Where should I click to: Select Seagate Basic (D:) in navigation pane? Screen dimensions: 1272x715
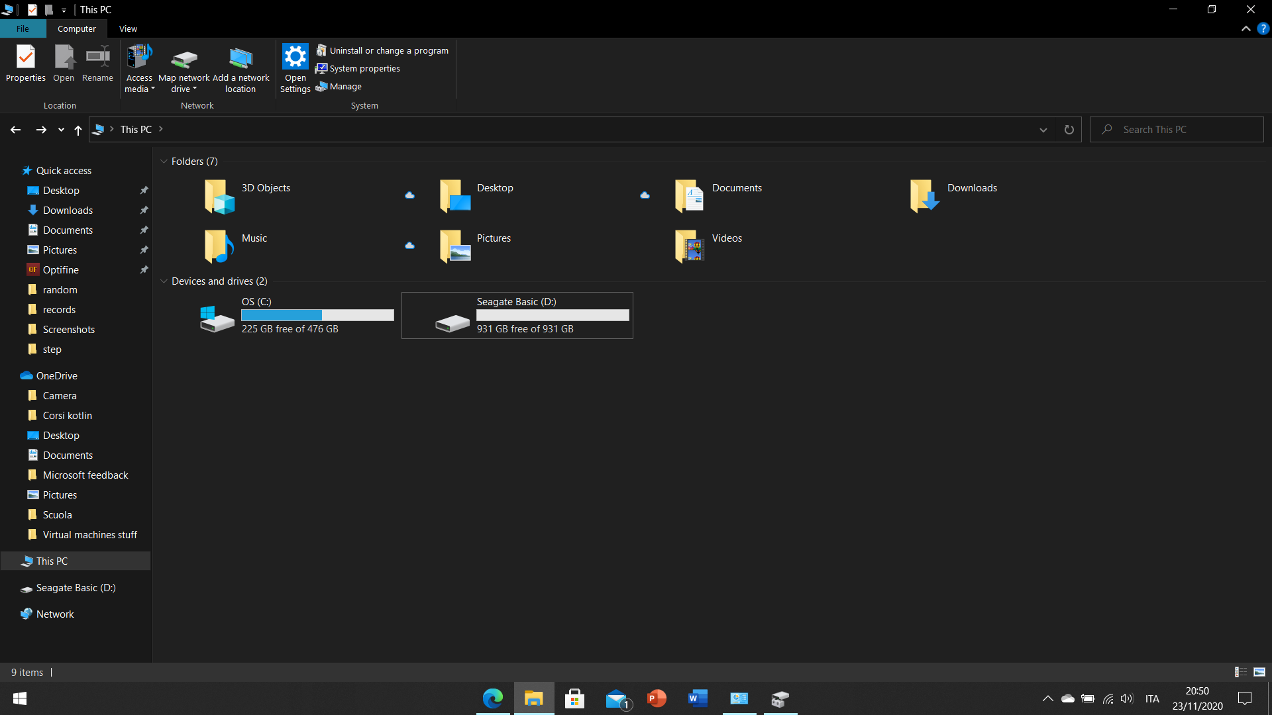(76, 588)
